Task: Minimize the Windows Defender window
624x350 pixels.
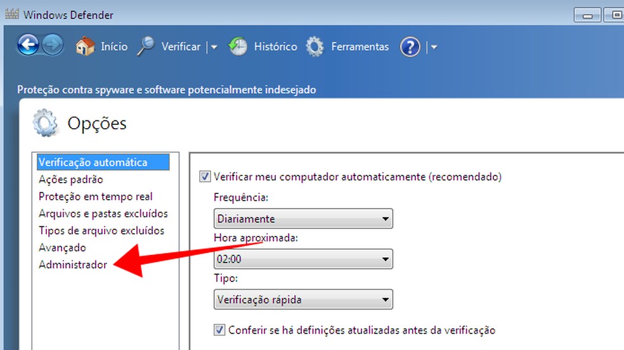Action: 587,15
